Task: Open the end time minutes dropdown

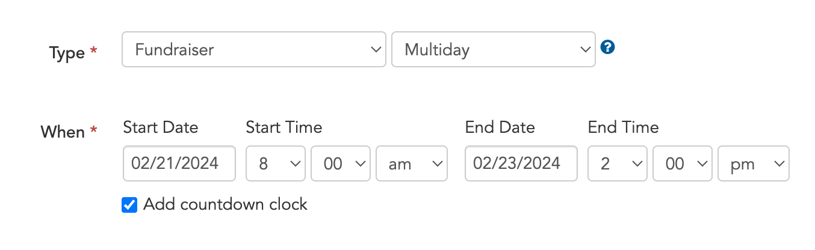Action: (683, 163)
